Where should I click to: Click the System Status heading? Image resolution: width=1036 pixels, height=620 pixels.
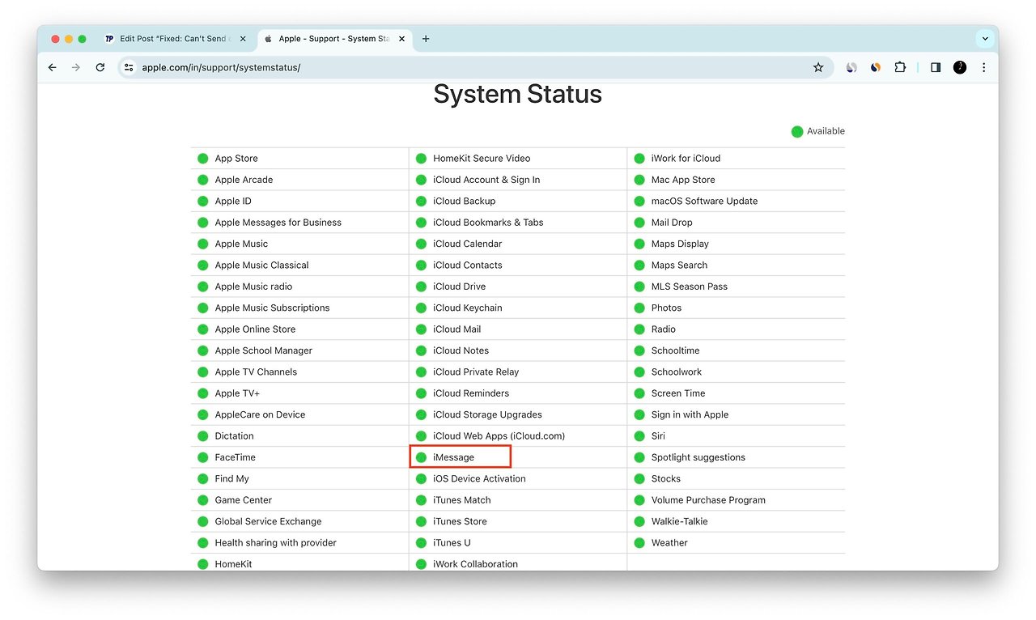coord(518,94)
